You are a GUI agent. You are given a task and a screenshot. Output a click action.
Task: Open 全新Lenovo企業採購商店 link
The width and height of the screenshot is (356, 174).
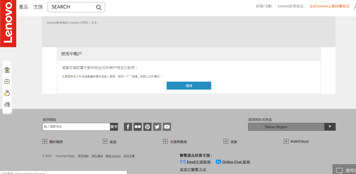pos(329,6)
